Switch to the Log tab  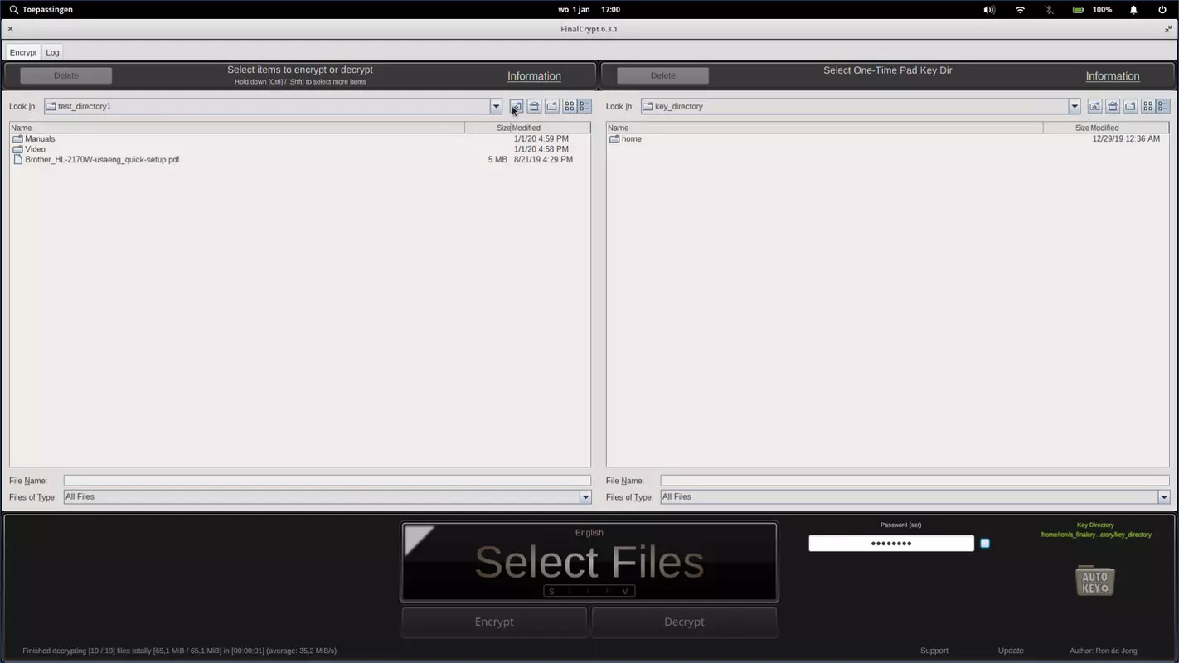point(52,52)
